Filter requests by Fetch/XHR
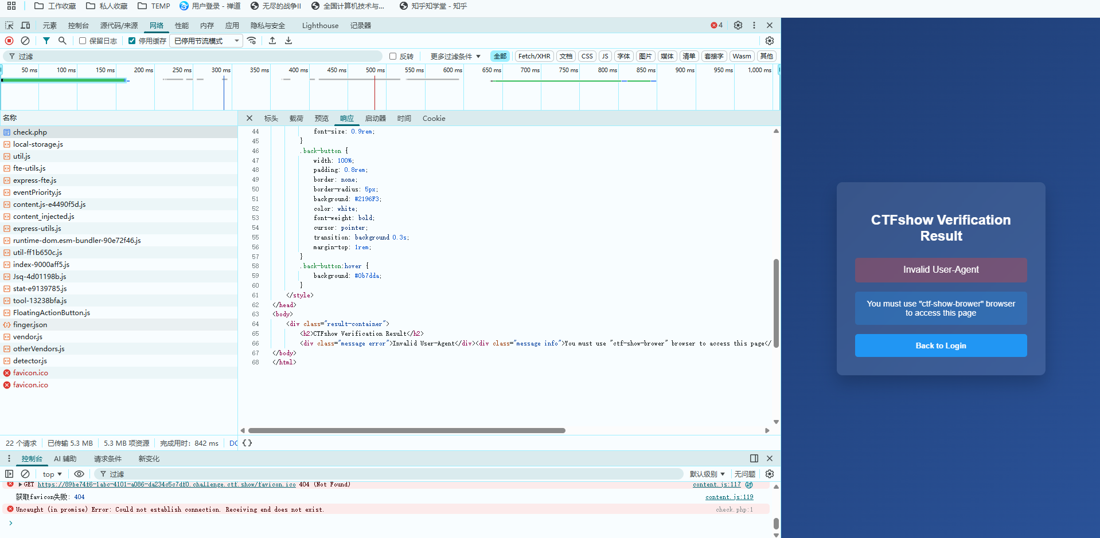The image size is (1100, 538). [534, 56]
